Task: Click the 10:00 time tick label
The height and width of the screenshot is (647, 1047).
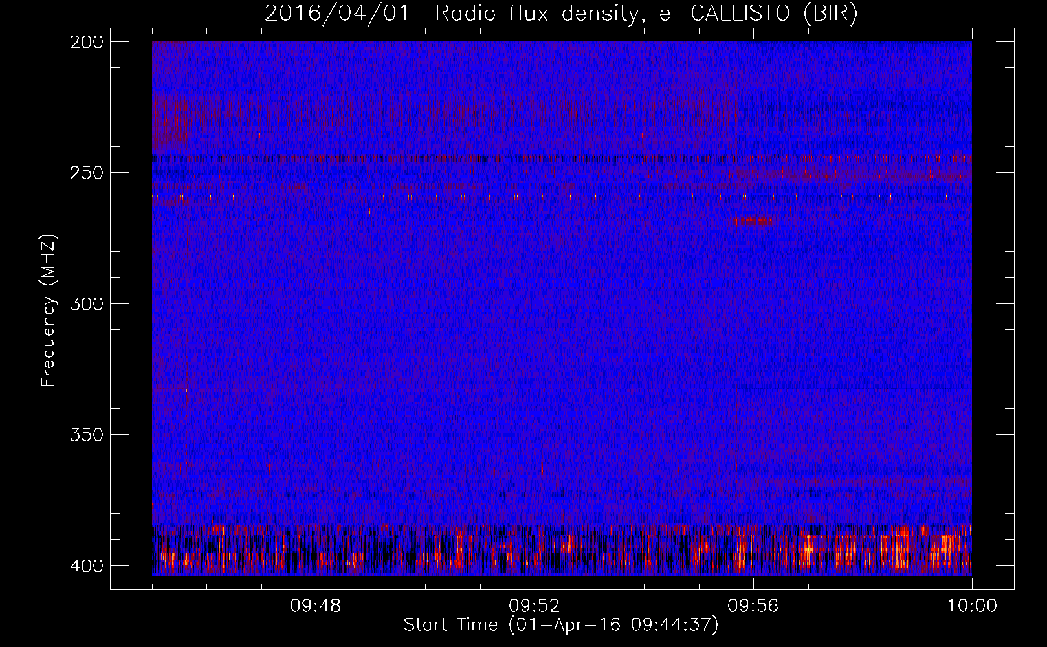Action: click(972, 606)
